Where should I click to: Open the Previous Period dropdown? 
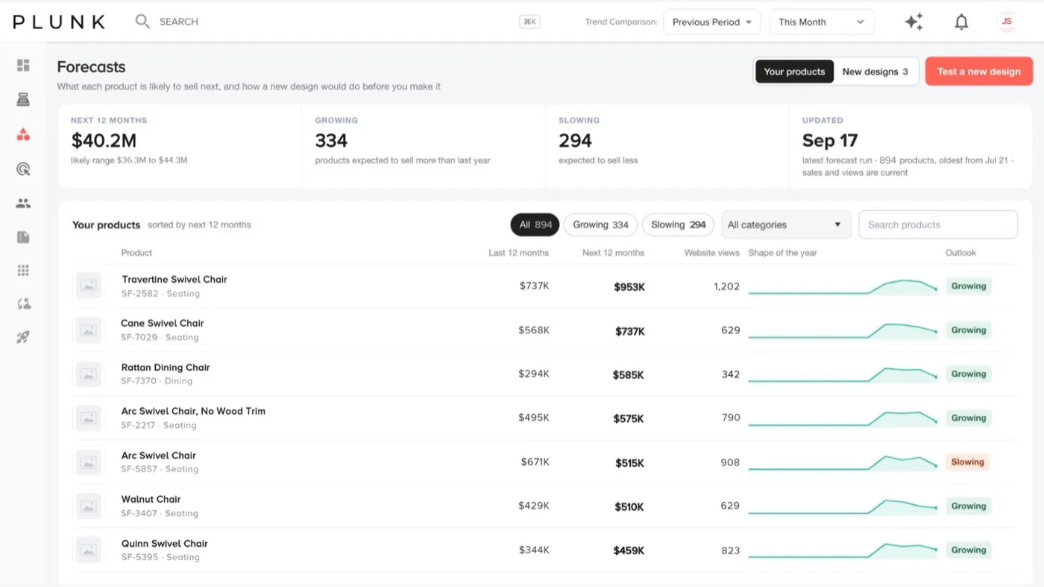coord(711,22)
